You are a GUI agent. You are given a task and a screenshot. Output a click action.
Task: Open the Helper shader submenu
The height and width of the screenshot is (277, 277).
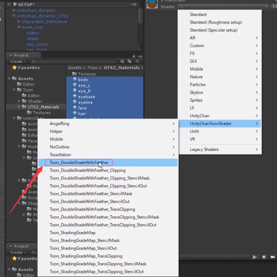(108, 132)
